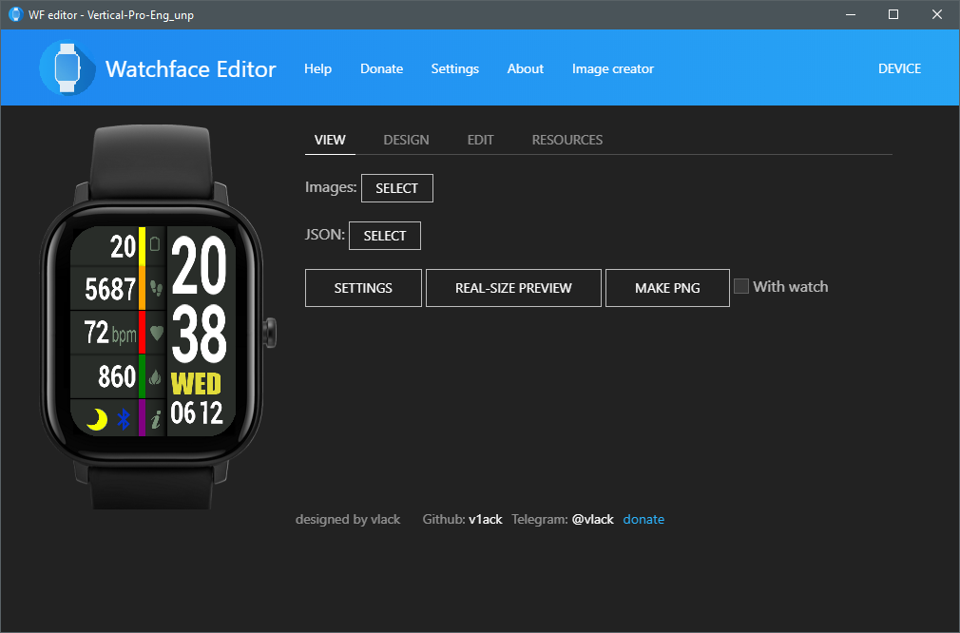Open the Help menu
Viewport: 960px width, 633px height.
point(317,68)
